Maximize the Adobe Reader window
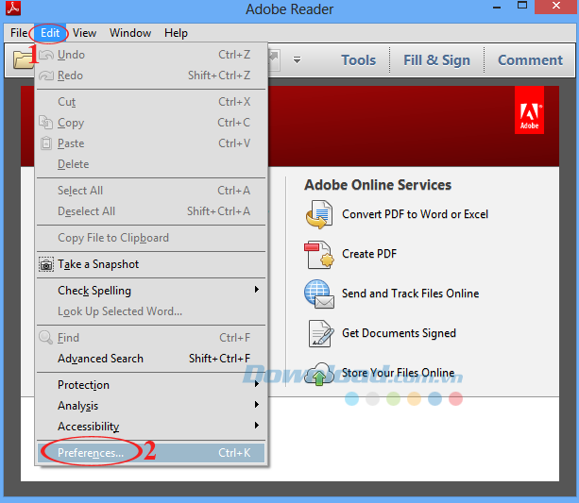The height and width of the screenshot is (503, 579). point(522,6)
